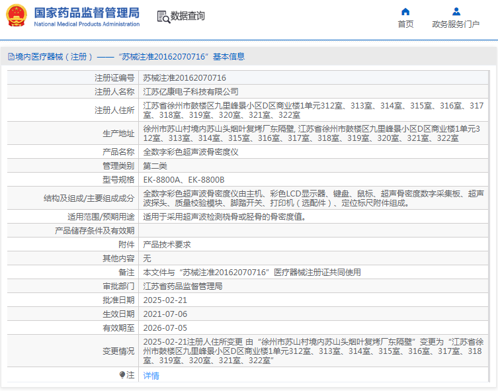This screenshot has height=391, width=498.
Task: Click 注册人住所 label cell
Action: pyautogui.click(x=73, y=110)
